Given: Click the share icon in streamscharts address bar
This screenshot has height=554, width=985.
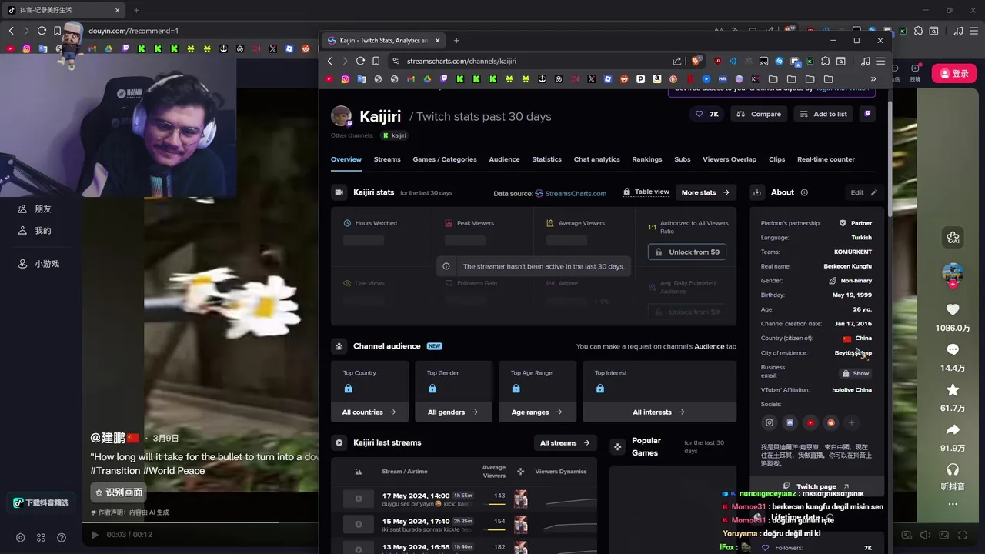Looking at the screenshot, I should (677, 61).
